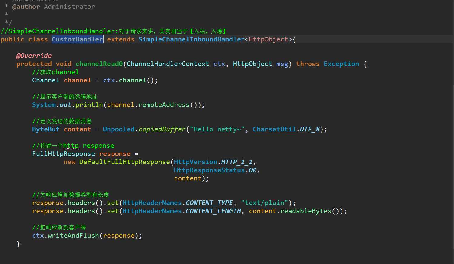The width and height of the screenshot is (454, 264).
Task: Click copiedBuffer method
Action: pos(162,129)
